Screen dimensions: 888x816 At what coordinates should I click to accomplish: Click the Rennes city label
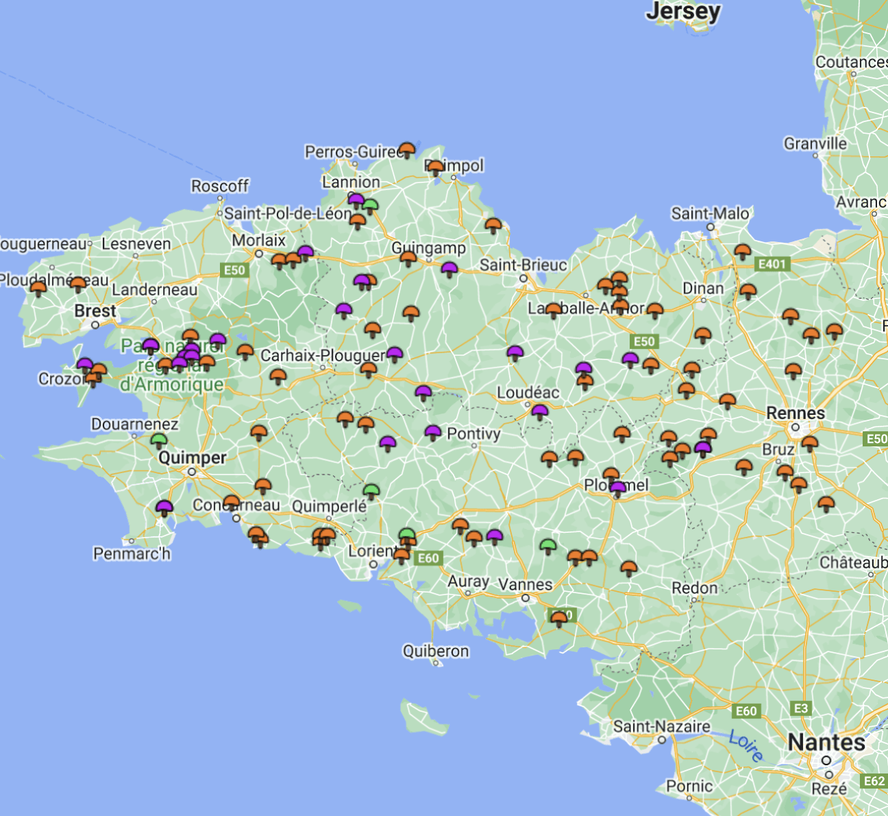[x=795, y=413]
